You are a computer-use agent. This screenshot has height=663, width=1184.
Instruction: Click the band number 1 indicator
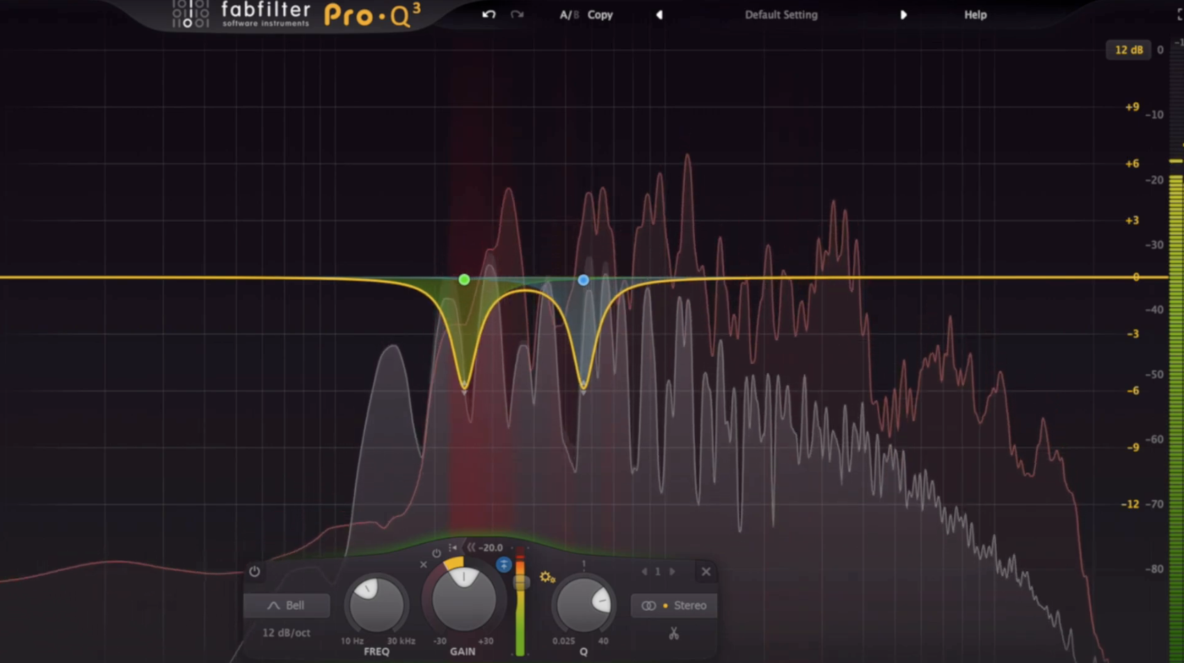[657, 571]
